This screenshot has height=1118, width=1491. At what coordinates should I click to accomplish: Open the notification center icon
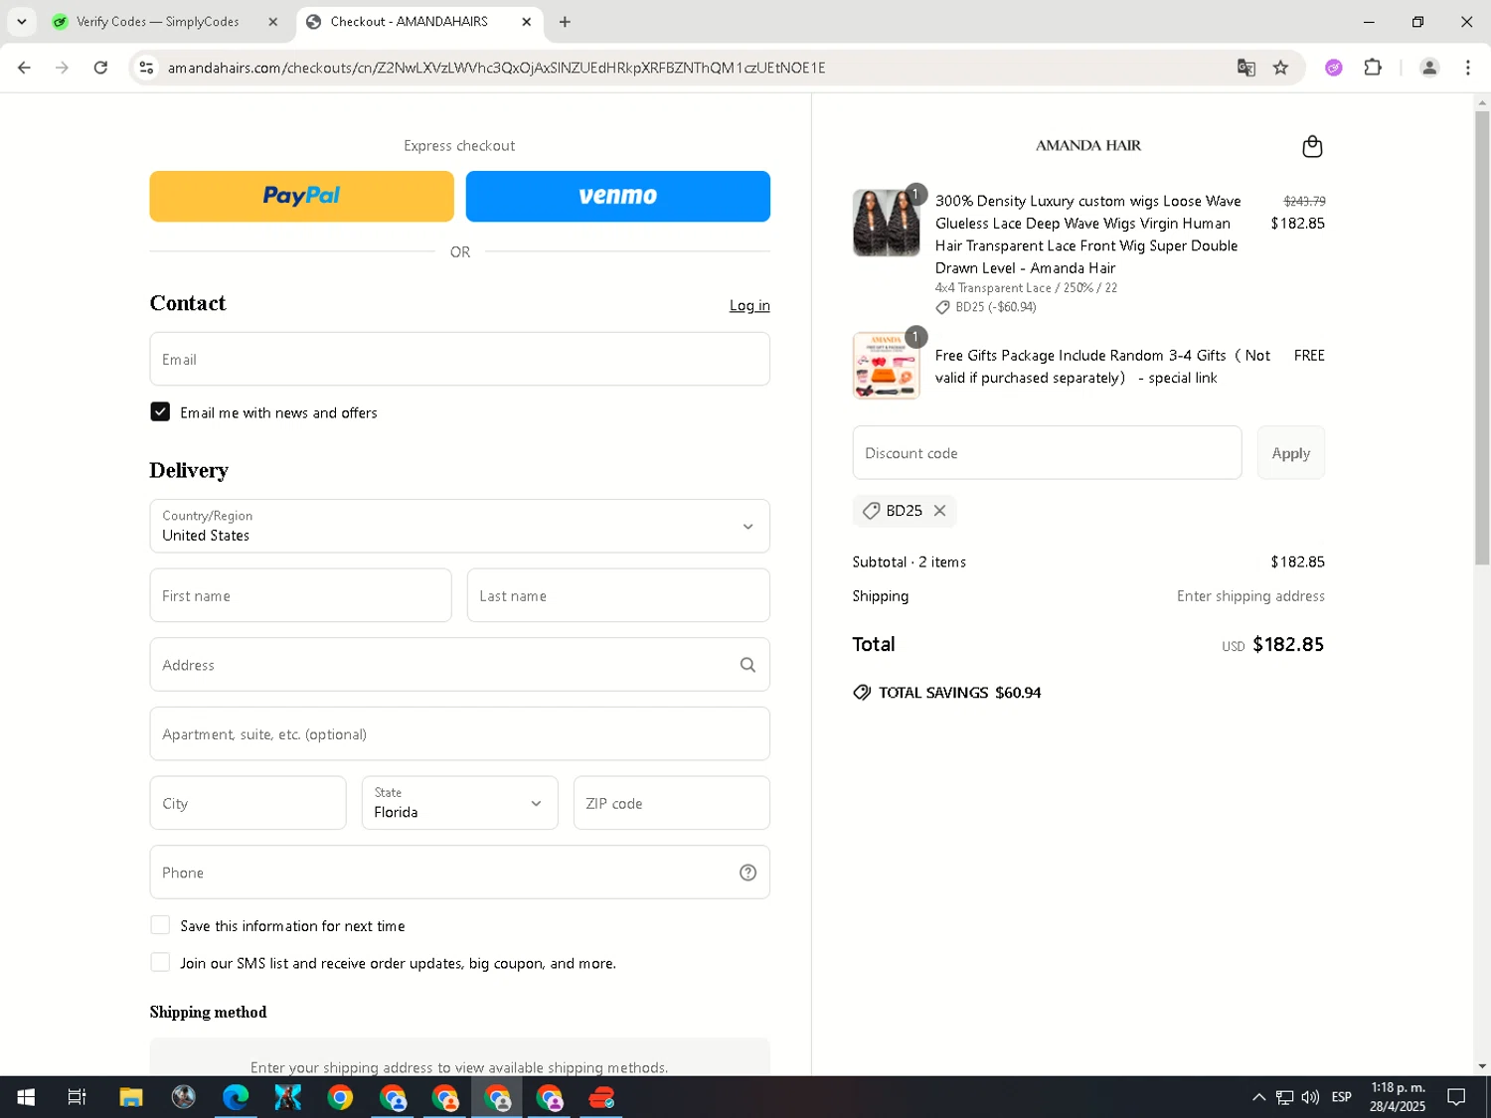(1456, 1097)
